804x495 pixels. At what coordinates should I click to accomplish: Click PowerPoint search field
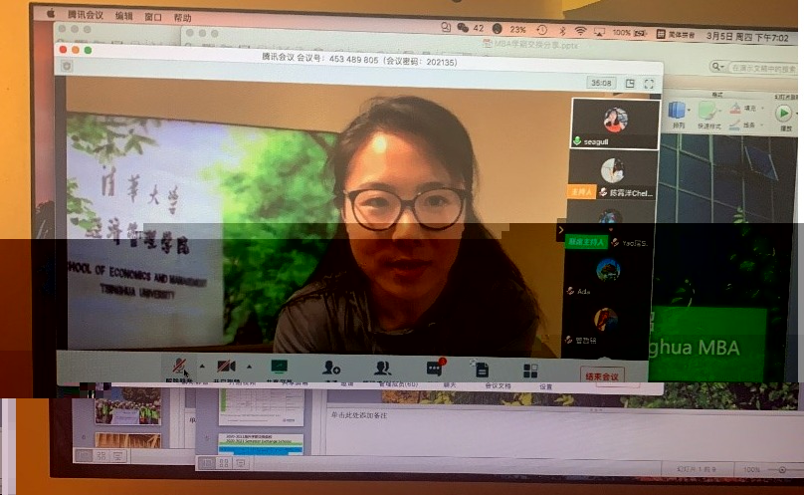[763, 68]
